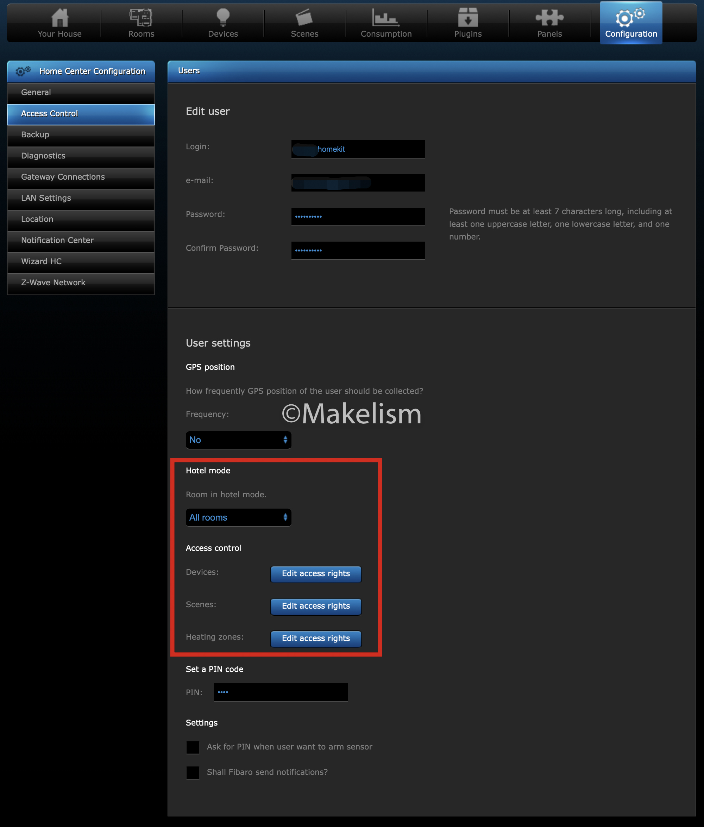This screenshot has width=704, height=827.
Task: Check Shall Fibaro send notifications box
Action: click(x=193, y=772)
